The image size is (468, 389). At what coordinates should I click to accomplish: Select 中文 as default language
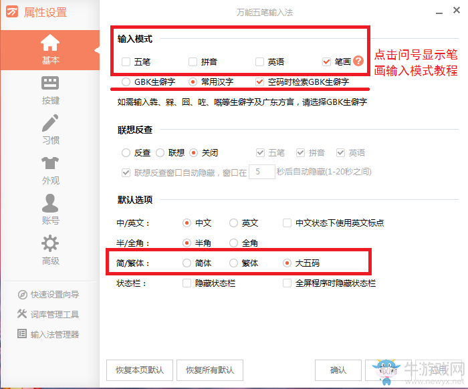187,223
